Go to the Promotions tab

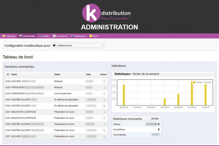click(60, 36)
